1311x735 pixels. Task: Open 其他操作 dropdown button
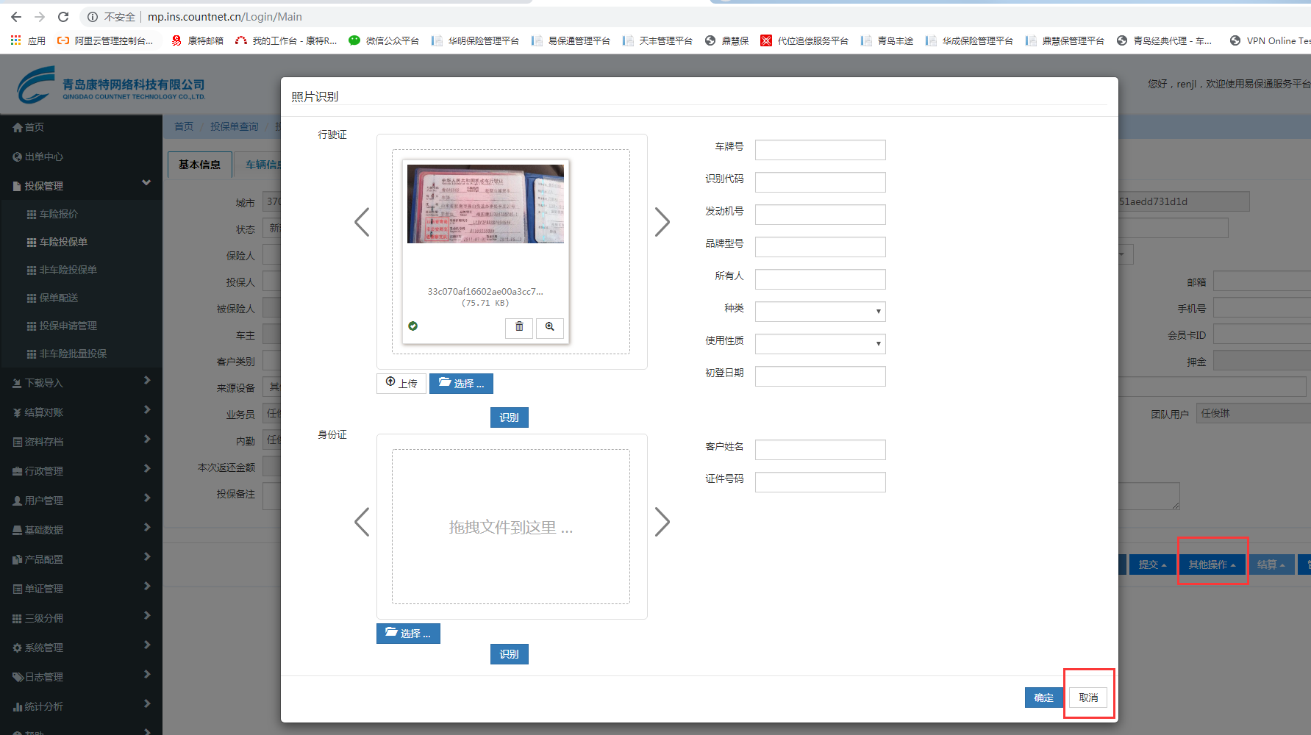pyautogui.click(x=1212, y=564)
